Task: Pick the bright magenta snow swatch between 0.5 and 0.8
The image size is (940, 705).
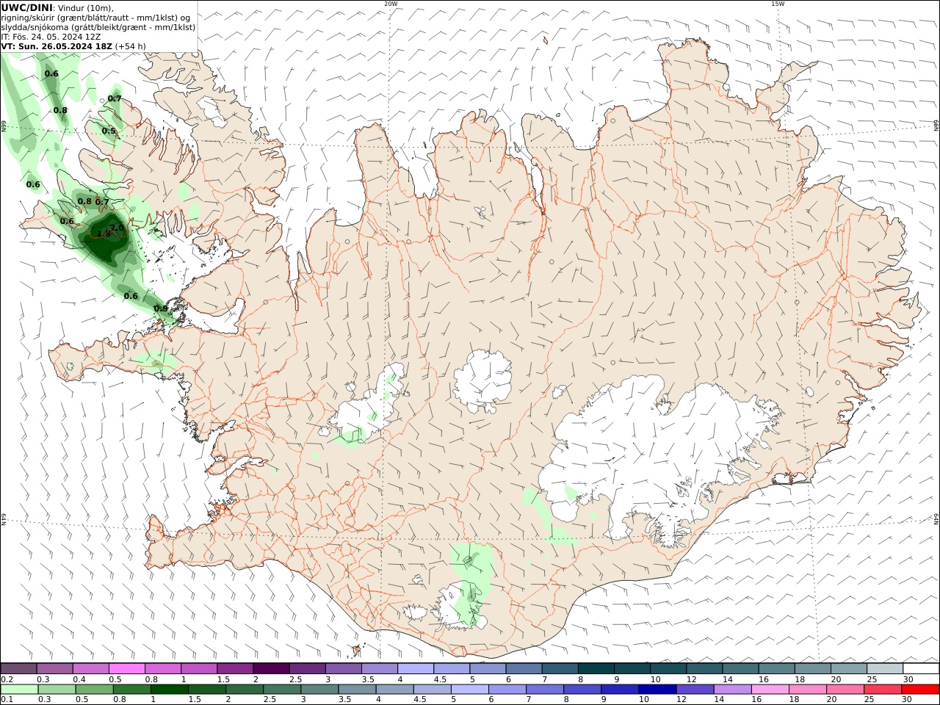Action: coord(126,668)
